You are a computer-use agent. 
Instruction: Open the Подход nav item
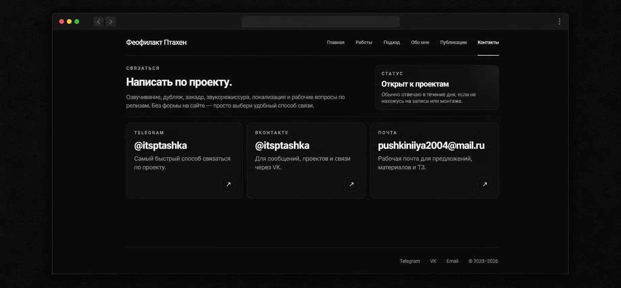tap(392, 42)
